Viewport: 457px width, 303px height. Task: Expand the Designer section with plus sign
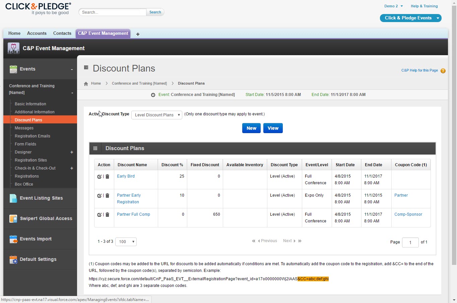point(71,152)
